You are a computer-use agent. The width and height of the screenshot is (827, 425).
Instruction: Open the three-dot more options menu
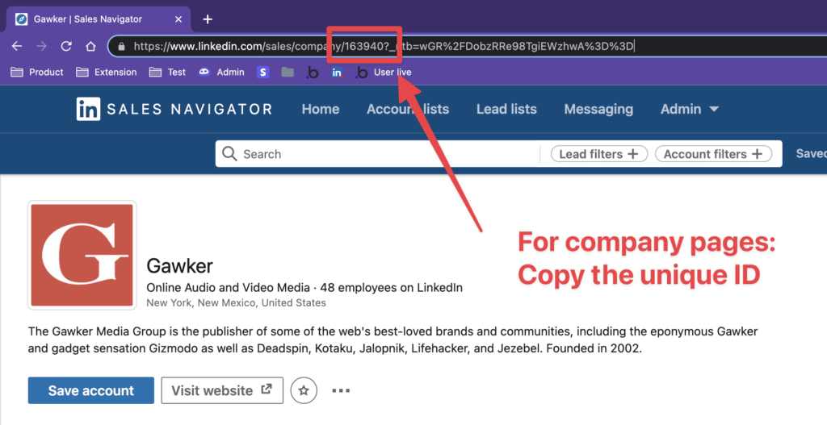tap(341, 390)
